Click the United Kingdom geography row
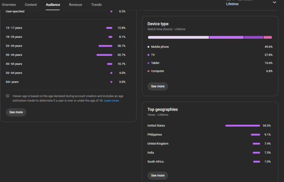 pyautogui.click(x=209, y=144)
